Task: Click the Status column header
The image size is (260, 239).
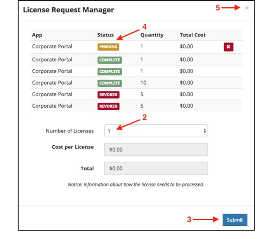Action: [106, 35]
